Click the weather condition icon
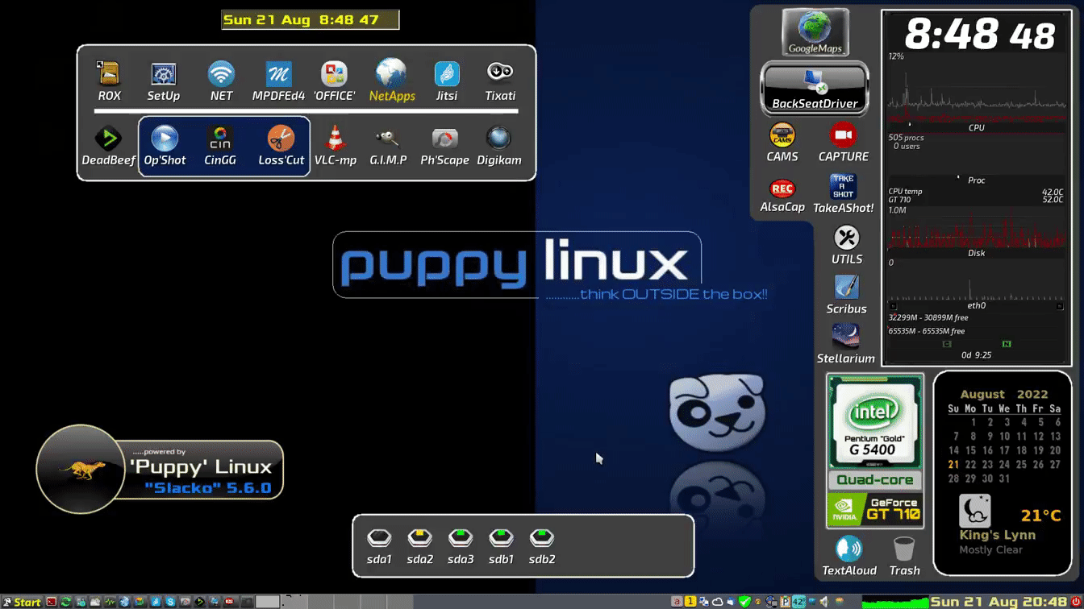 pos(974,511)
